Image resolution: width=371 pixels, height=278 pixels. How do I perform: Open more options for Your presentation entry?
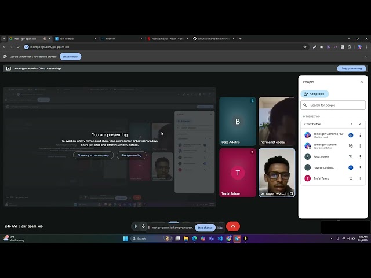pos(360,146)
